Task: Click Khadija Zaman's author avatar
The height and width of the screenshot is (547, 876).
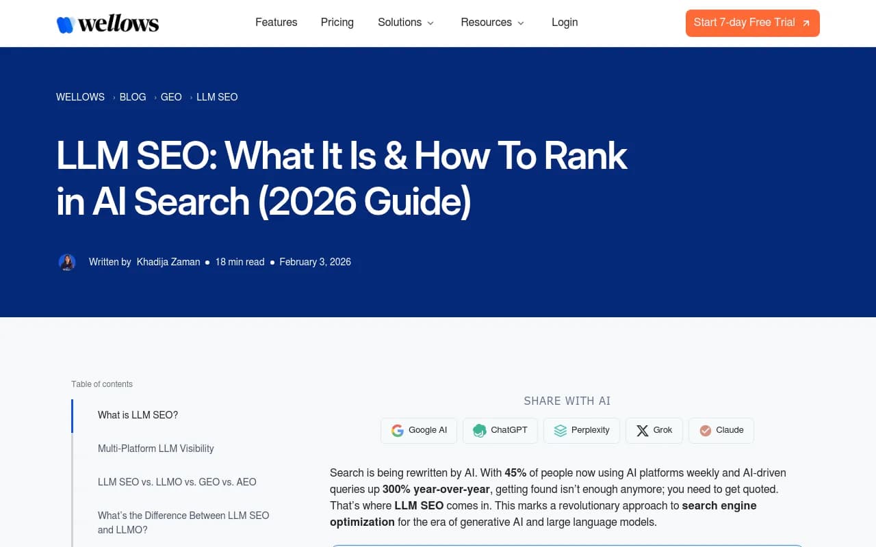Action: coord(67,262)
